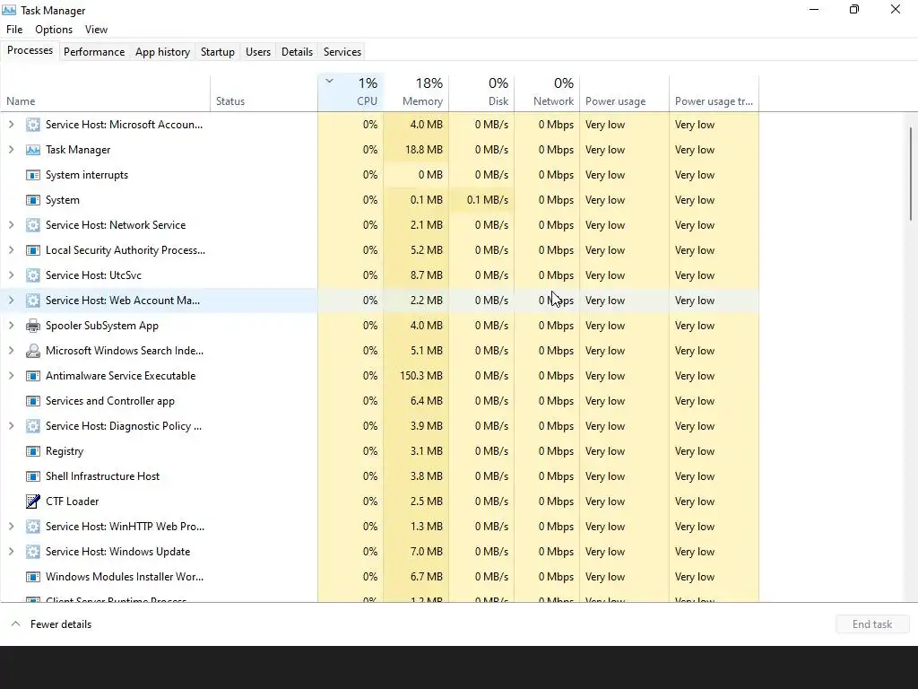Switch to the Users tab
Screen dimensions: 918x689
(258, 51)
